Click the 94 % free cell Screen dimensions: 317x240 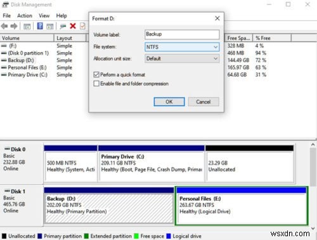(261, 53)
